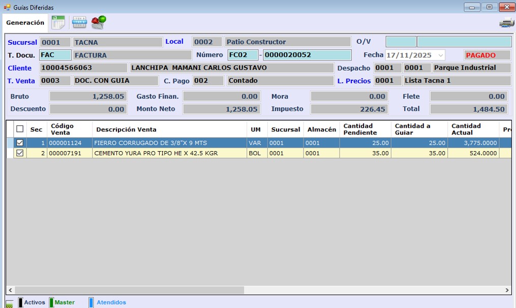Click the Descripción Venta column header
This screenshot has width=516, height=308.
tap(127, 129)
